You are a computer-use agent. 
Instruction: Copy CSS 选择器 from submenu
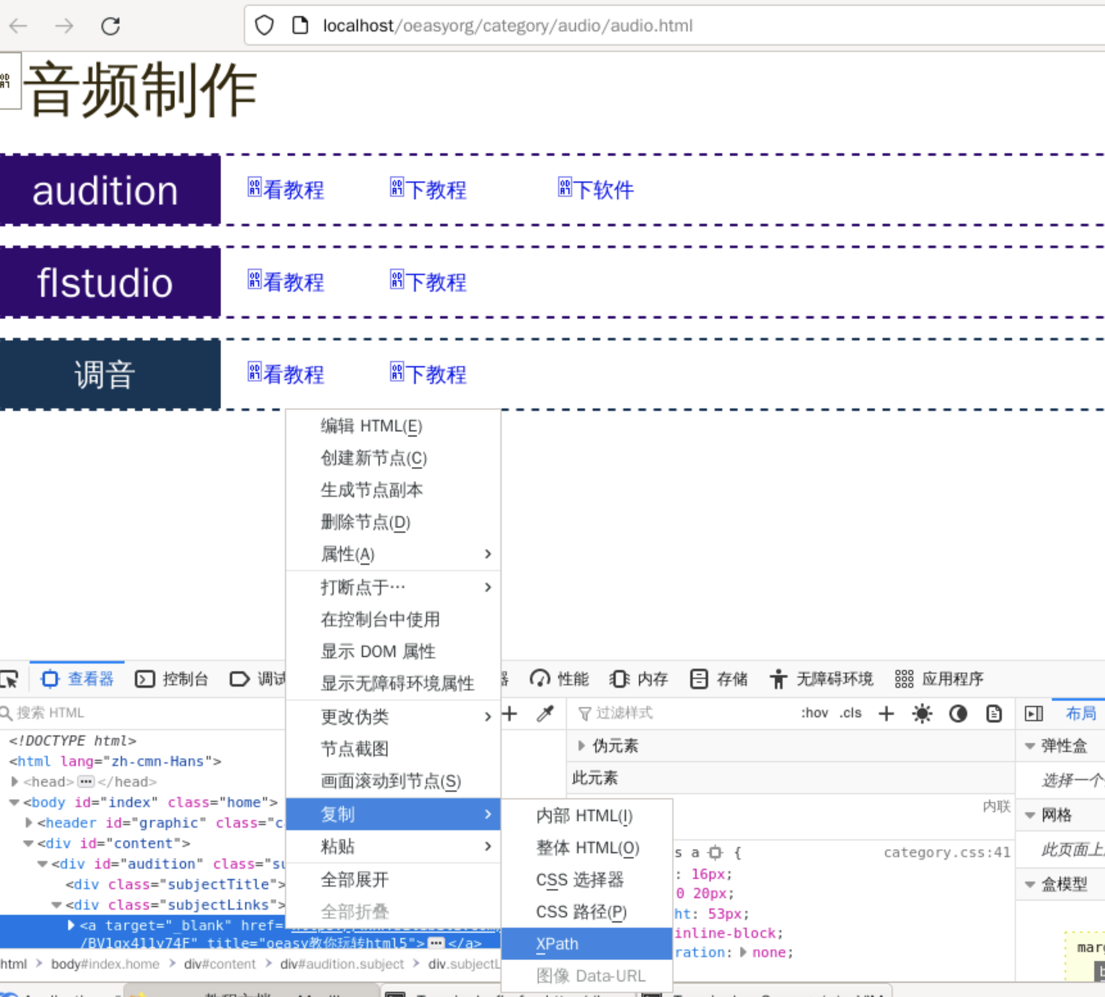[x=587, y=880]
